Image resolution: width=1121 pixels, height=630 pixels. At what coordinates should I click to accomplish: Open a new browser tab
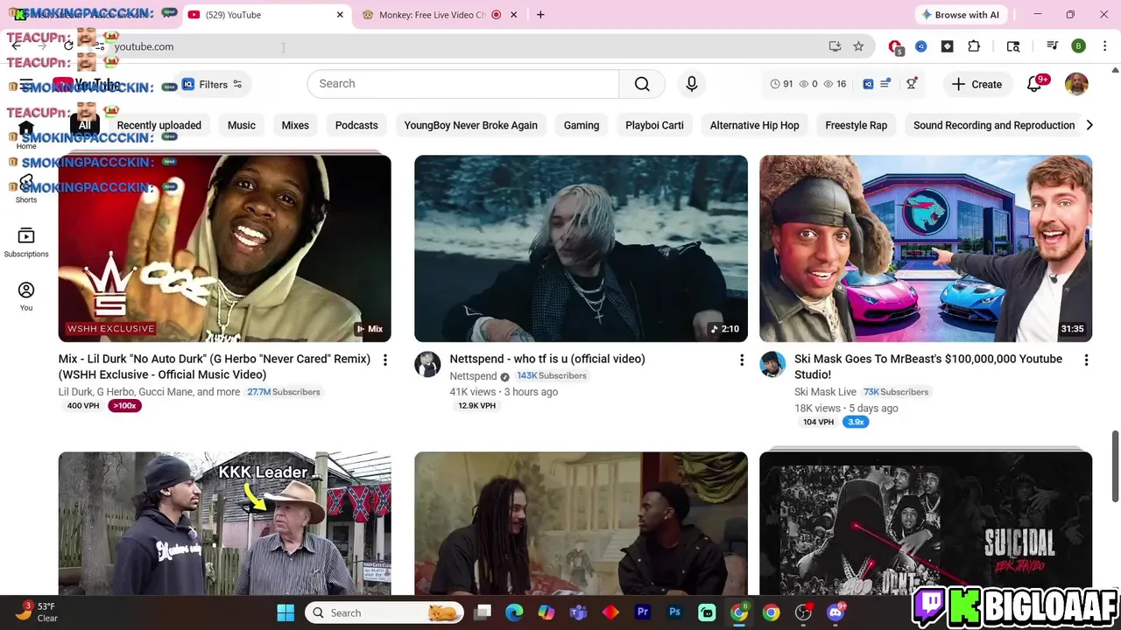(540, 15)
